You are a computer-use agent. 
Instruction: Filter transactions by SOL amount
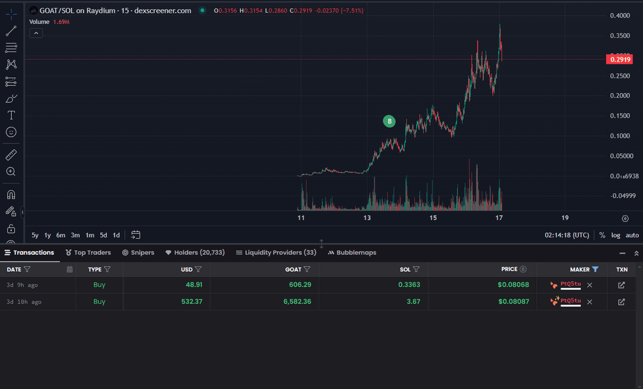click(416, 270)
